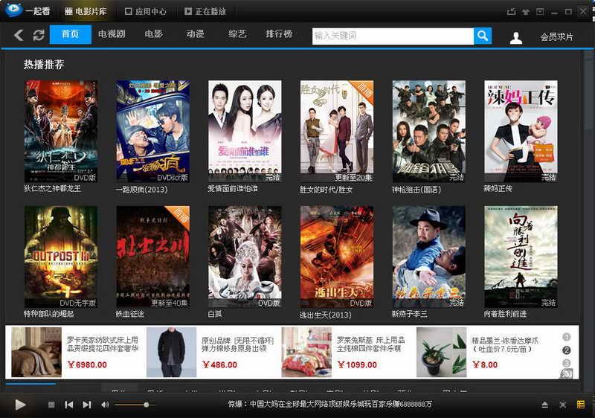Open the eject/open file icon
Image resolution: width=595 pixels, height=418 pixels.
544,405
